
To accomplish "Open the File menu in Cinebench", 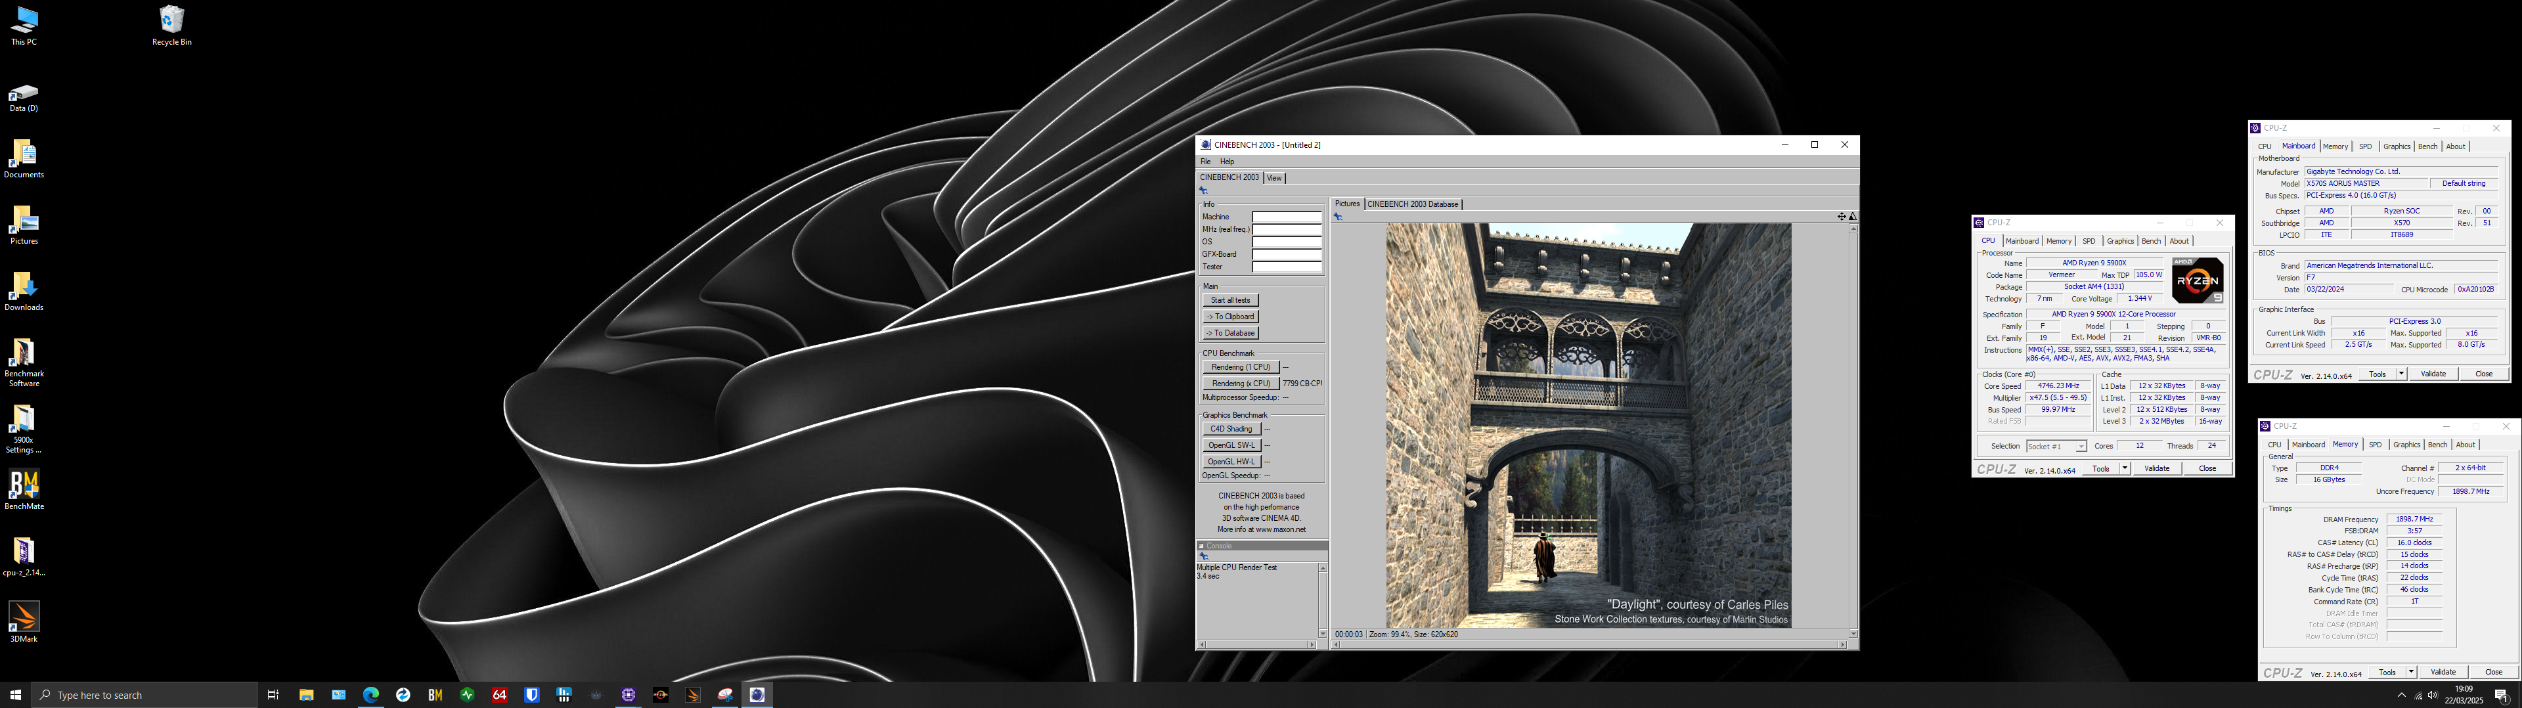I will 1205,162.
